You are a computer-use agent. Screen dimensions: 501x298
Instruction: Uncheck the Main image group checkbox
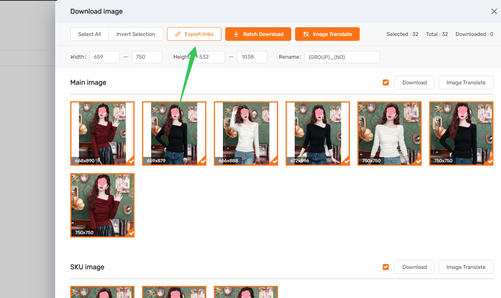[386, 82]
